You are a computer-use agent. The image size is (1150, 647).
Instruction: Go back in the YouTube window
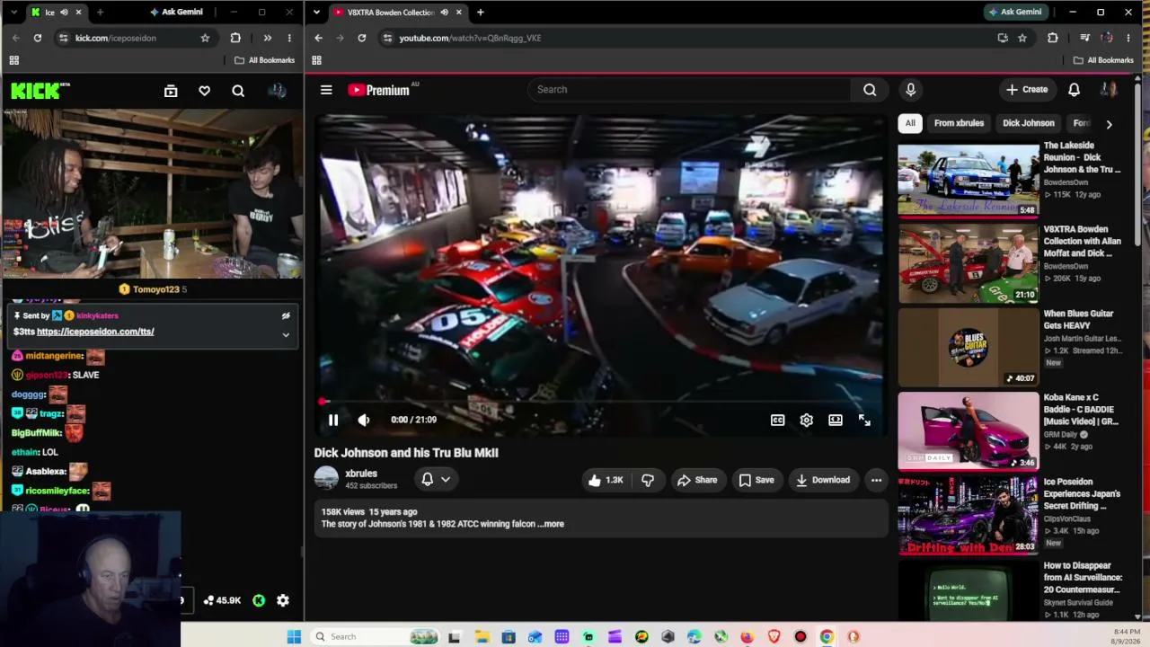319,38
